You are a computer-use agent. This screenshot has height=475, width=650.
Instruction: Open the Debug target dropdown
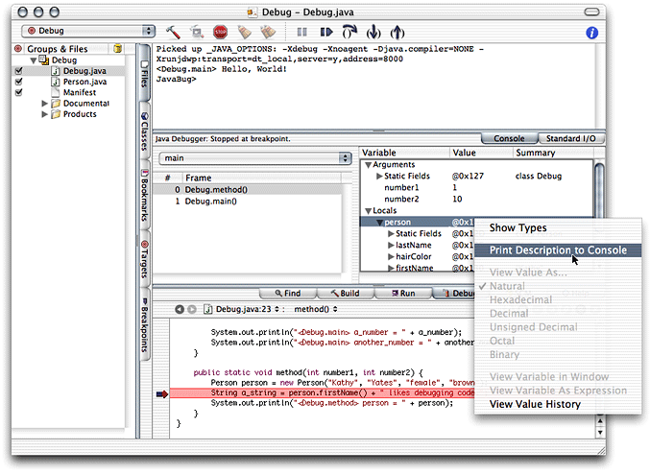pyautogui.click(x=88, y=31)
